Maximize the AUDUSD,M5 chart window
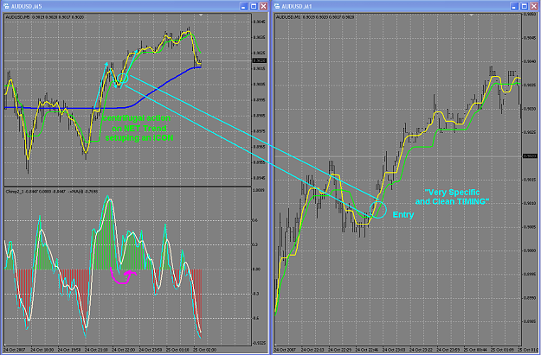 click(x=254, y=6)
